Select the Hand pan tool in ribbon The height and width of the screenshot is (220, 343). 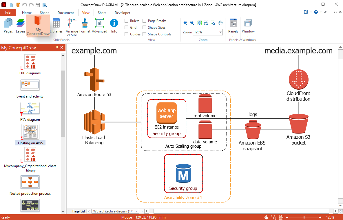pos(220,23)
